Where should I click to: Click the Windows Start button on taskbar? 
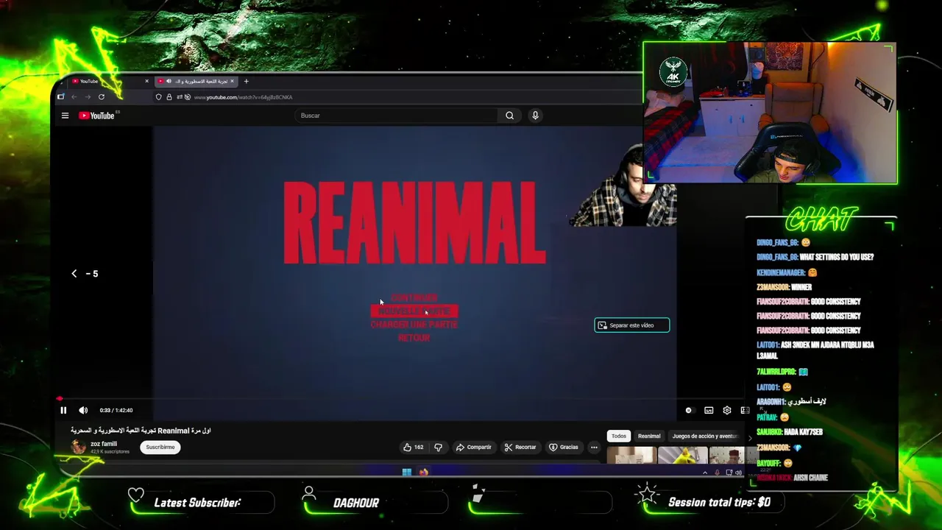[x=407, y=472]
